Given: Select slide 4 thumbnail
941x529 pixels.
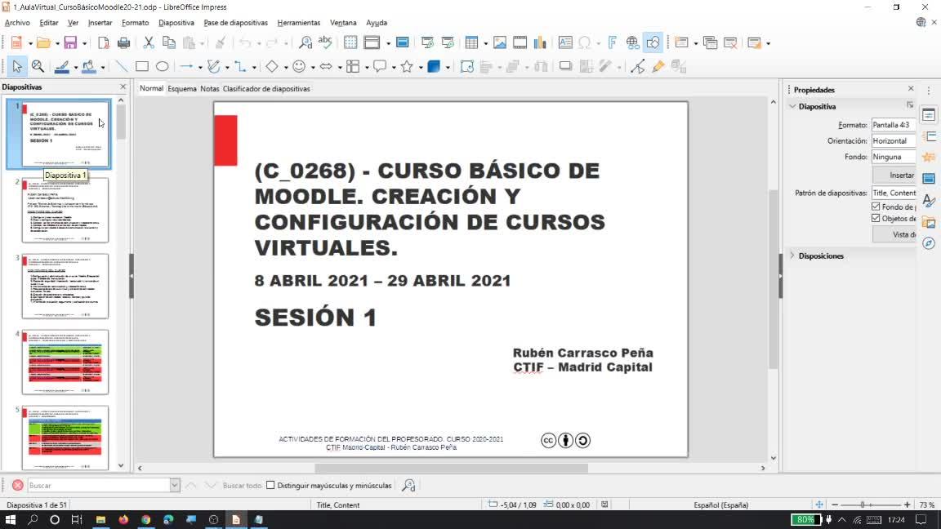Looking at the screenshot, I should point(65,362).
